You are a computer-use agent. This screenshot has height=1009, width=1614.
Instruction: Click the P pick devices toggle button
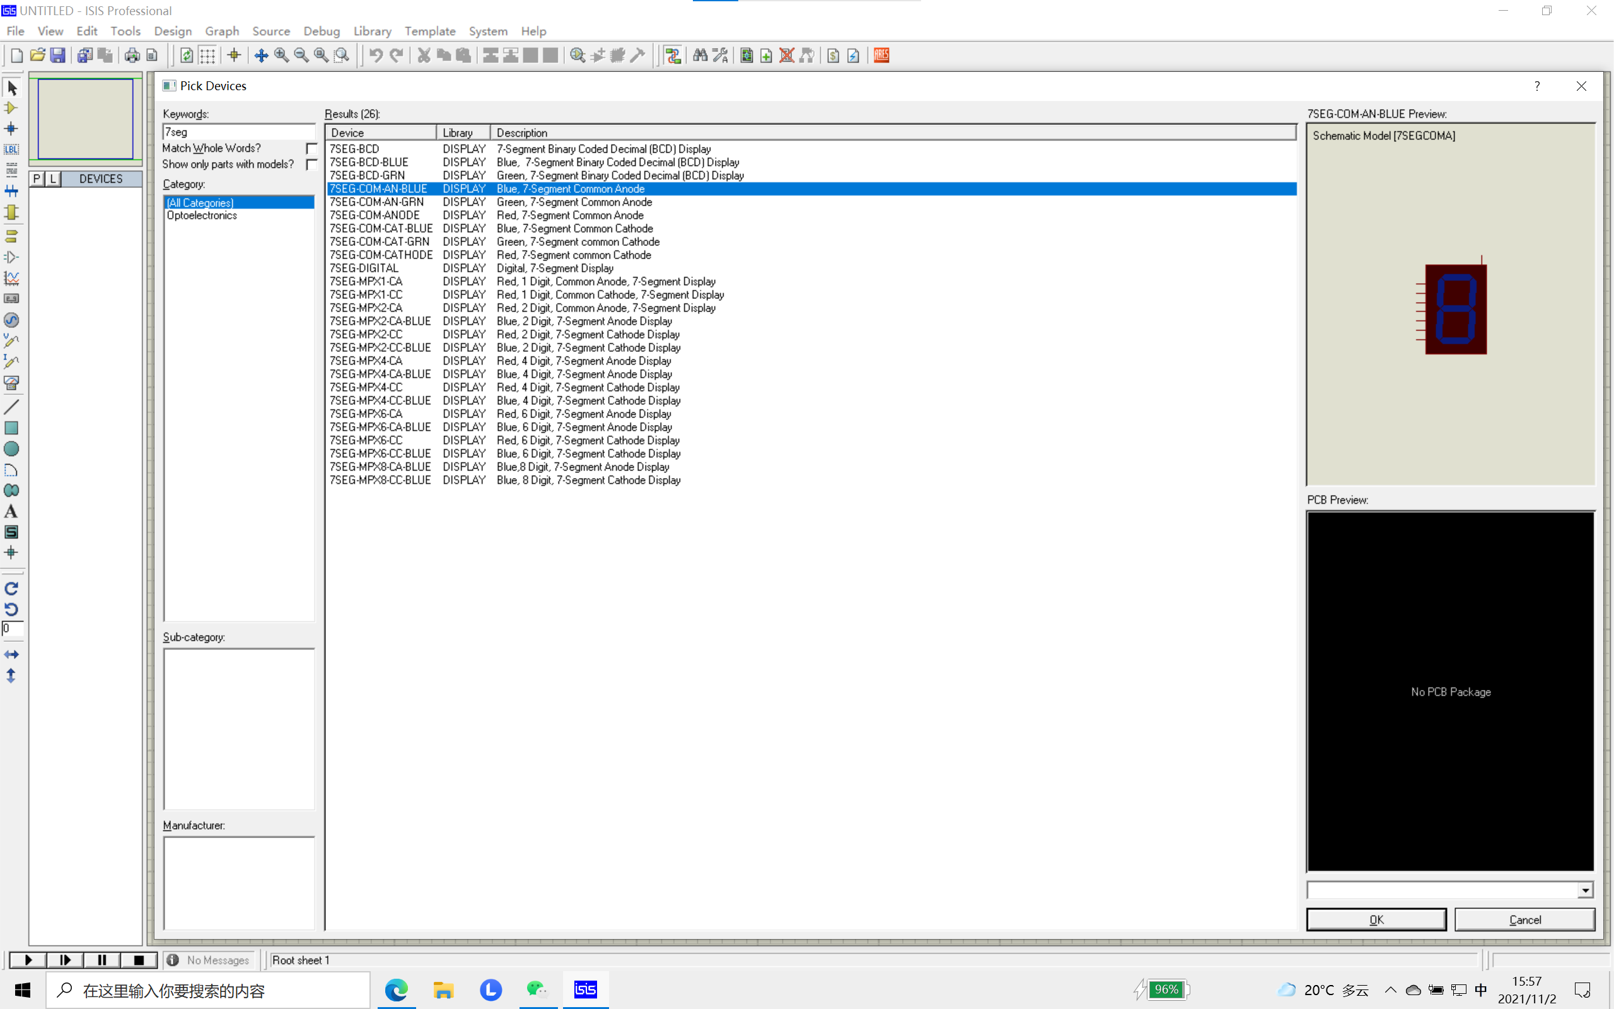click(37, 179)
